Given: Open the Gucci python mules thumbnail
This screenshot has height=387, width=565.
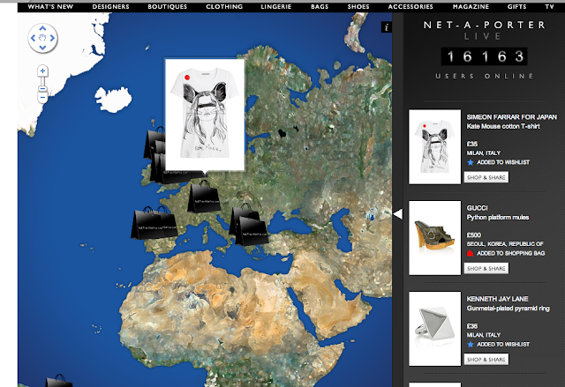Looking at the screenshot, I should (x=434, y=238).
